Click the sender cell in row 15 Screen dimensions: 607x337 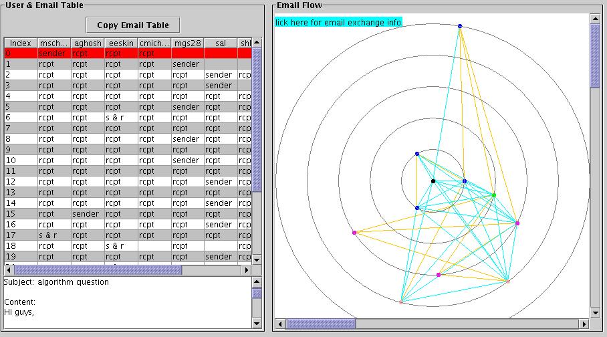88,214
